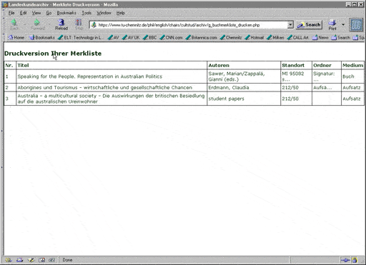Screen dimensions: 366x265
Task: Open the File menu
Action: coord(11,13)
